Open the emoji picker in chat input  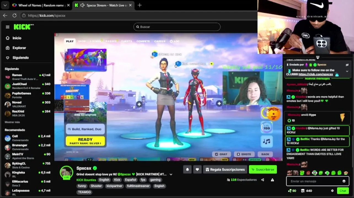[344, 181]
